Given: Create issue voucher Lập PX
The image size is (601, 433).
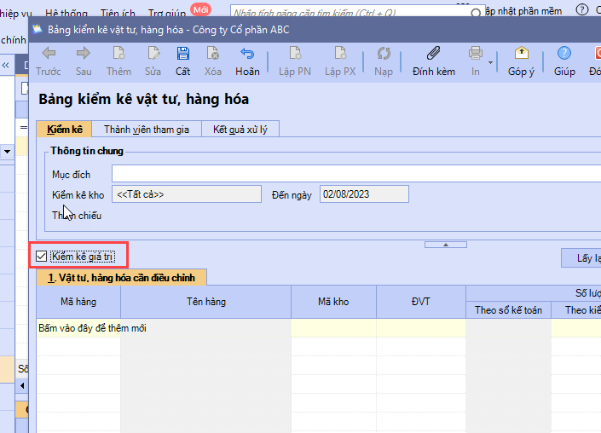Looking at the screenshot, I should coord(340,61).
